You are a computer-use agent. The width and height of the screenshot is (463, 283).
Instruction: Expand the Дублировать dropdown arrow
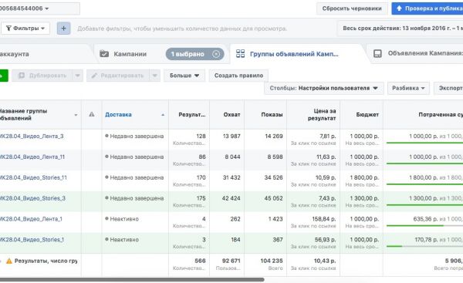pyautogui.click(x=77, y=76)
